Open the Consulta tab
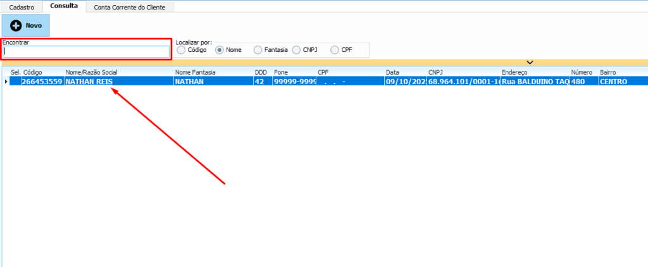Image resolution: width=648 pixels, height=267 pixels. [65, 6]
